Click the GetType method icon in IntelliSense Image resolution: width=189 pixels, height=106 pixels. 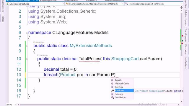click(112, 87)
